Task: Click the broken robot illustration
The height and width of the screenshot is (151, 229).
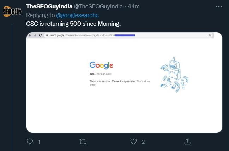Action: point(173,75)
